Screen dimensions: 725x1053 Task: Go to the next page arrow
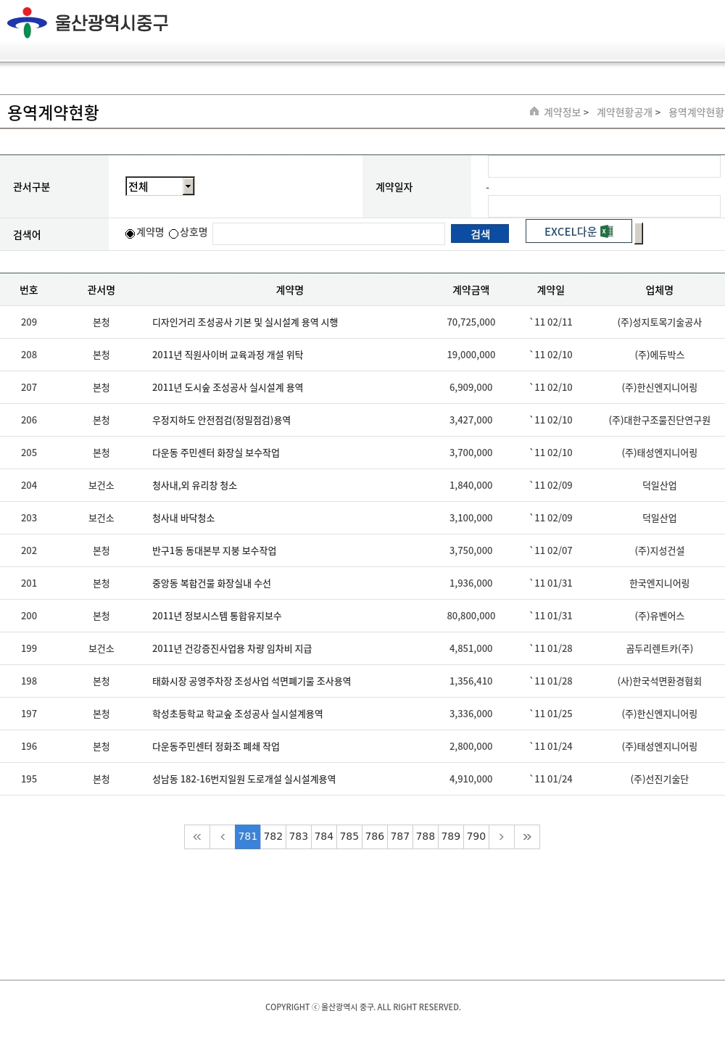pos(501,837)
